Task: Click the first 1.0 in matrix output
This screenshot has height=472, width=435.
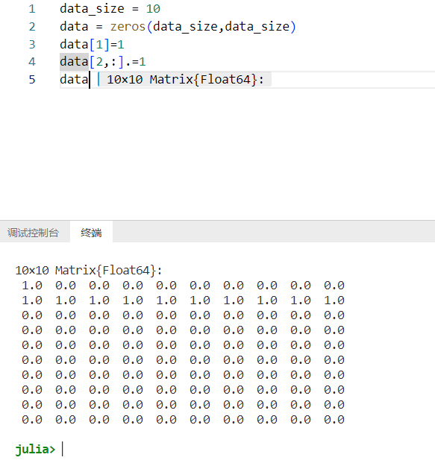Action: click(x=32, y=285)
